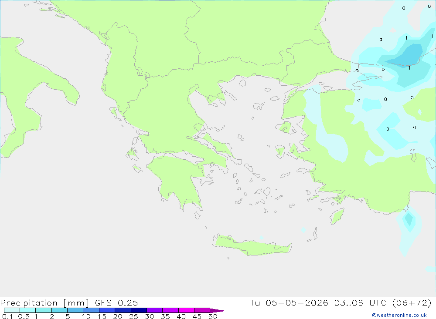Image resolution: width=436 pixels, height=319 pixels.
Task: Click the "10" legend scale label
Action: [x=86, y=316]
